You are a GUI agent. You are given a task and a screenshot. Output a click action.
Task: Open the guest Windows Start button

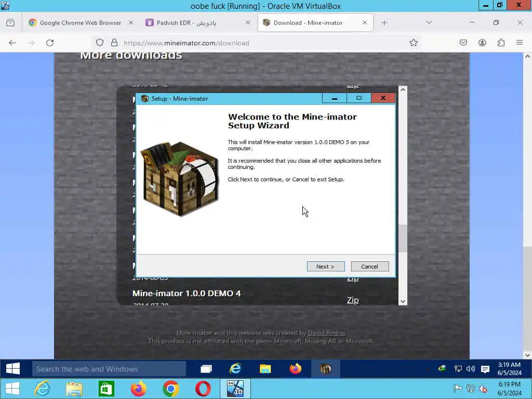13,369
